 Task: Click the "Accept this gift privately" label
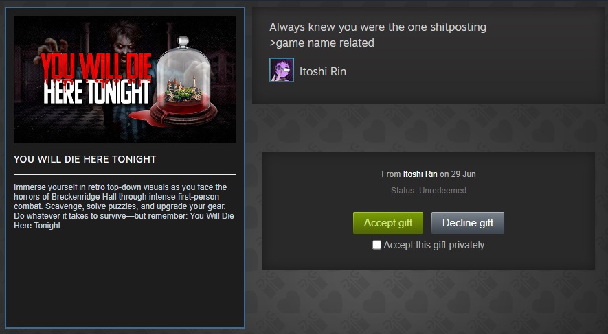pyautogui.click(x=434, y=245)
